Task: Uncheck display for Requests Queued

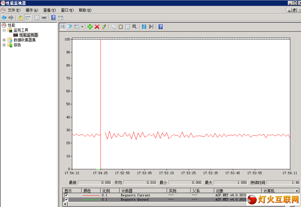Action: point(66,200)
